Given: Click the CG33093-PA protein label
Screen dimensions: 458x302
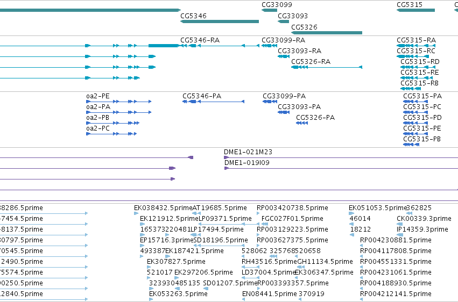Looking at the screenshot, I should pyautogui.click(x=299, y=107).
